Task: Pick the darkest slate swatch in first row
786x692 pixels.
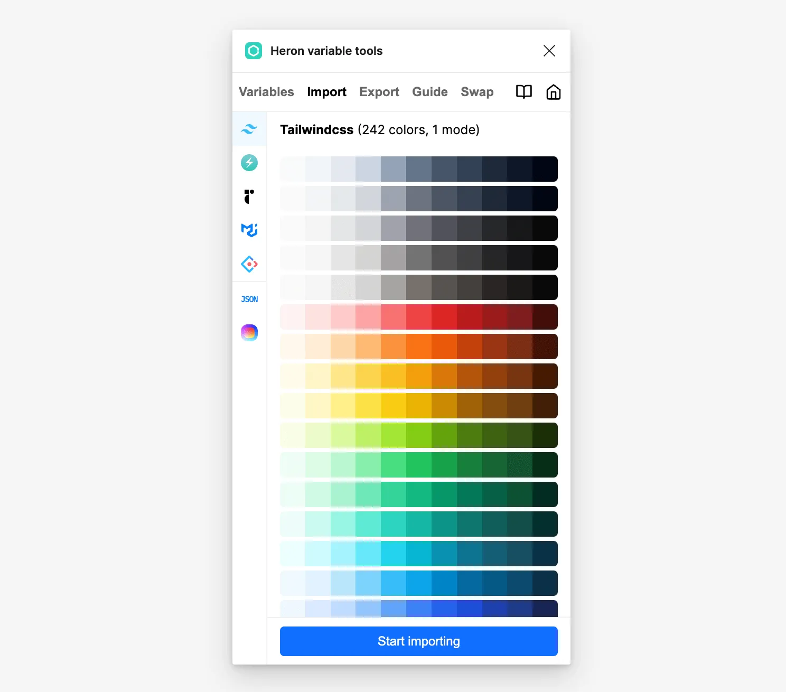Action: pyautogui.click(x=545, y=169)
